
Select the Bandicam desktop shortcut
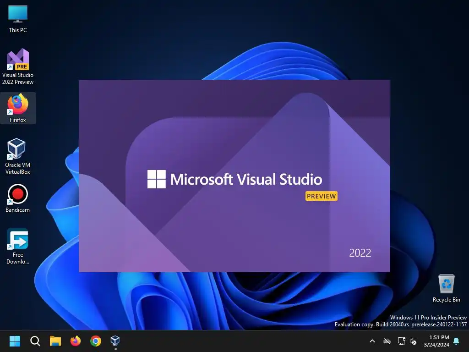tap(18, 198)
